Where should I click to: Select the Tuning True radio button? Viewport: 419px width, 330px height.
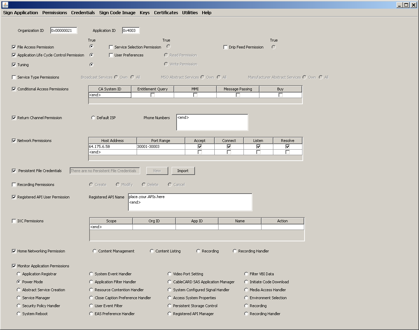(92, 64)
